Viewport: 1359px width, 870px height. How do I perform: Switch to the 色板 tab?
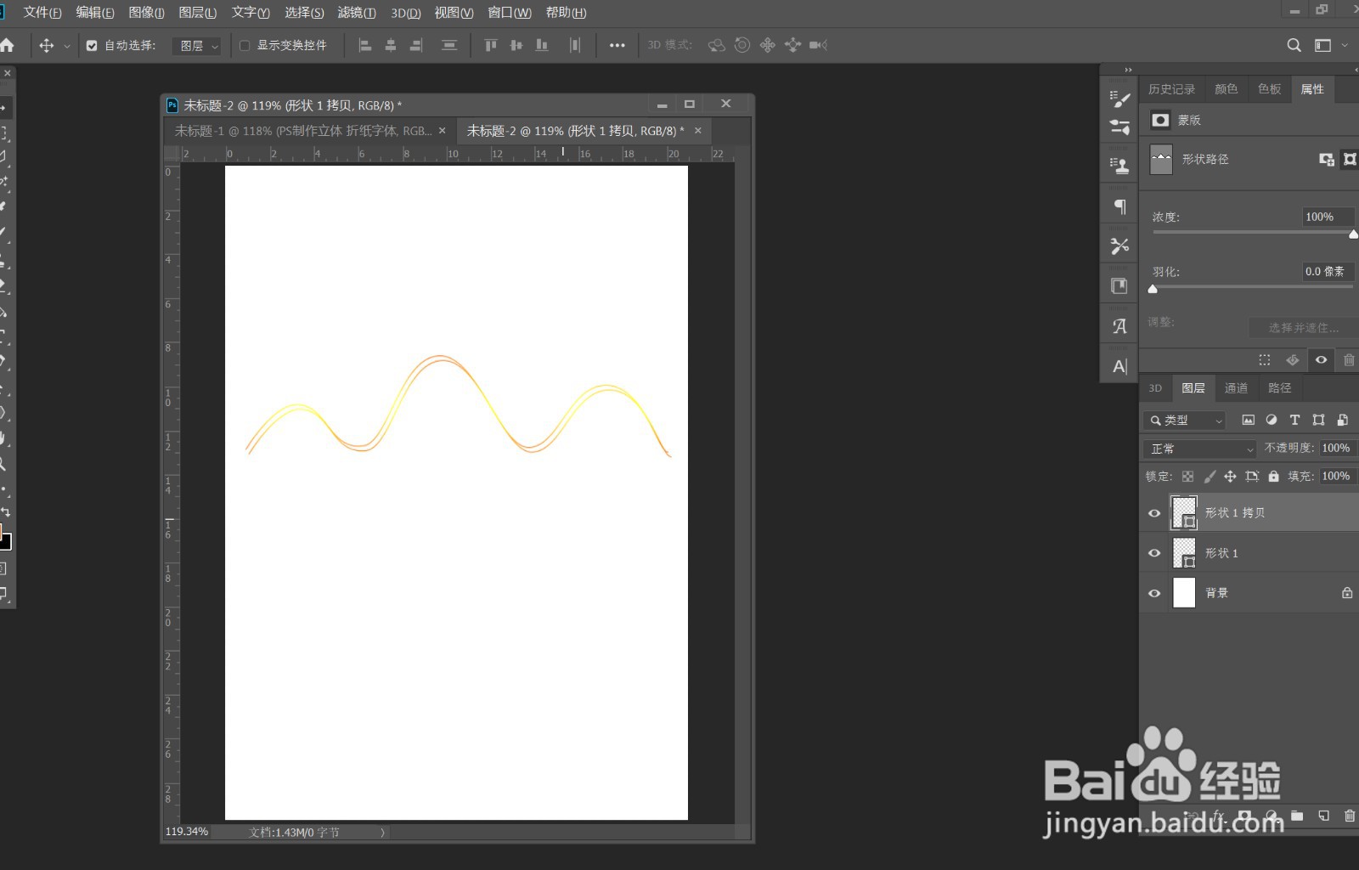coord(1269,89)
